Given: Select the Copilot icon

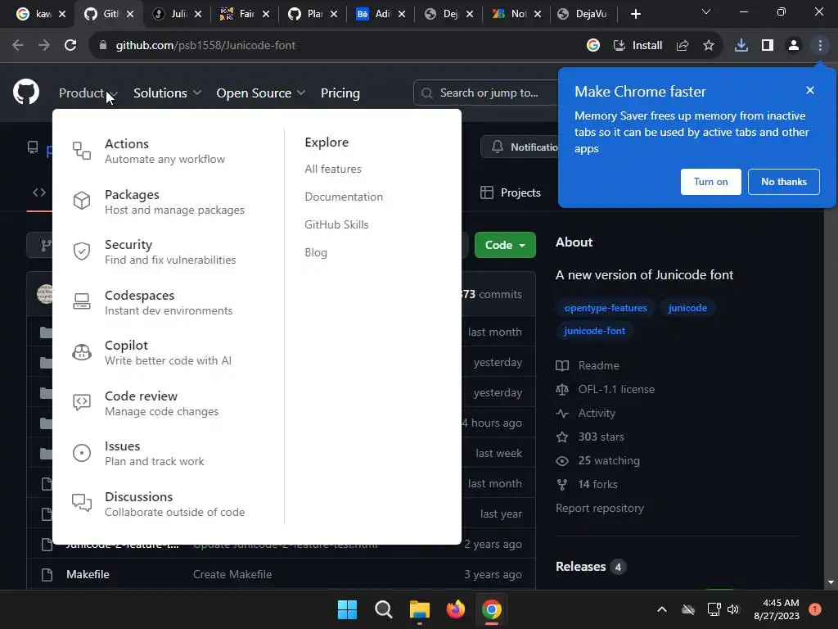Looking at the screenshot, I should [x=82, y=352].
